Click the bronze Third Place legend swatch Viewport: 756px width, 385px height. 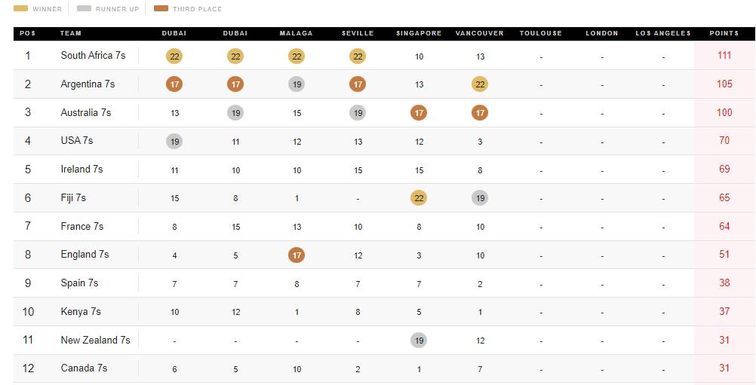click(x=161, y=8)
